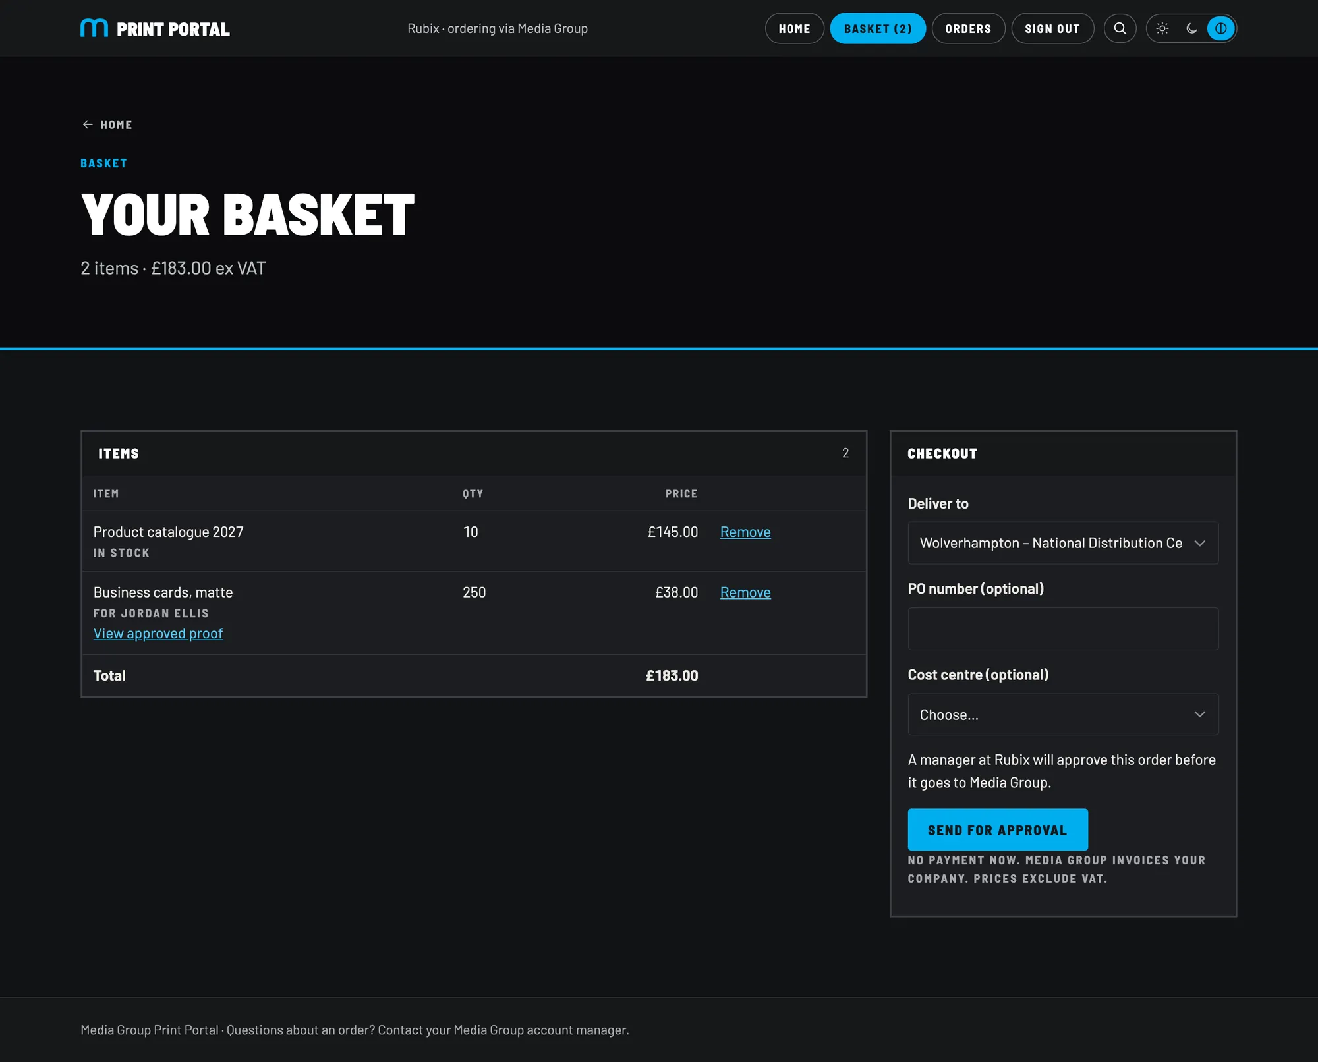1318x1062 pixels.
Task: Open the Home nav item
Action: pyautogui.click(x=794, y=28)
